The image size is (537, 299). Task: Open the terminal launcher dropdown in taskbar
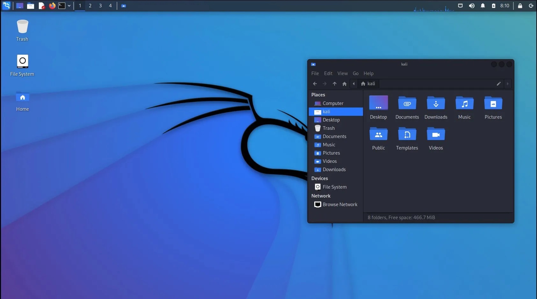point(69,5)
